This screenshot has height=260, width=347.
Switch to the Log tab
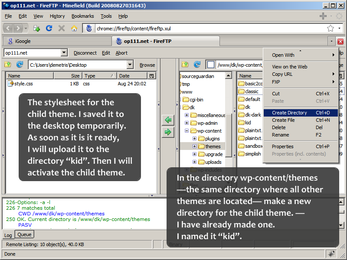[8, 235]
